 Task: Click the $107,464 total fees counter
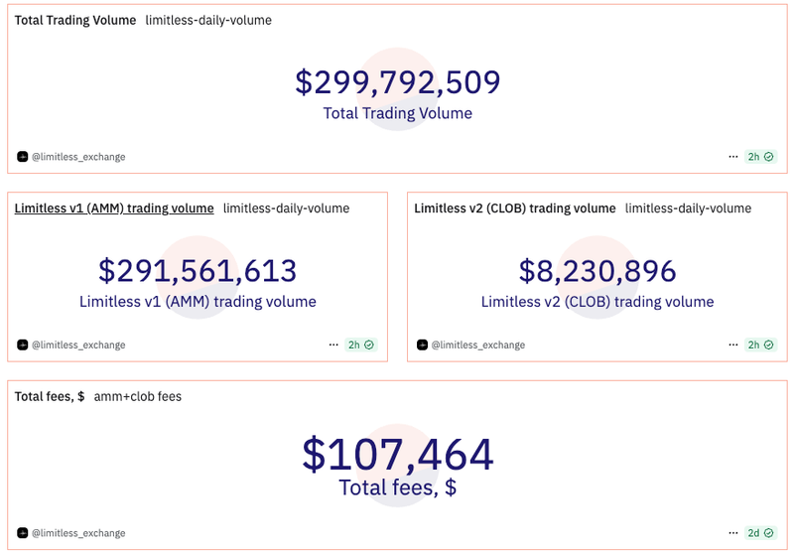[x=397, y=455]
